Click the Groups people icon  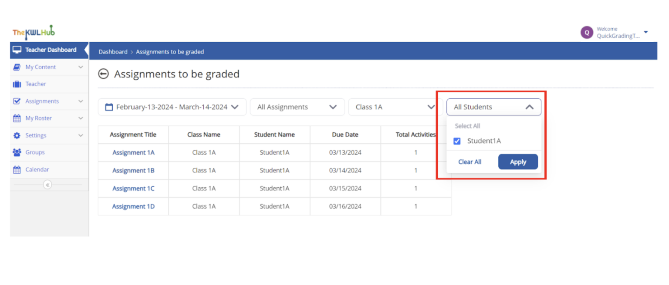17,152
